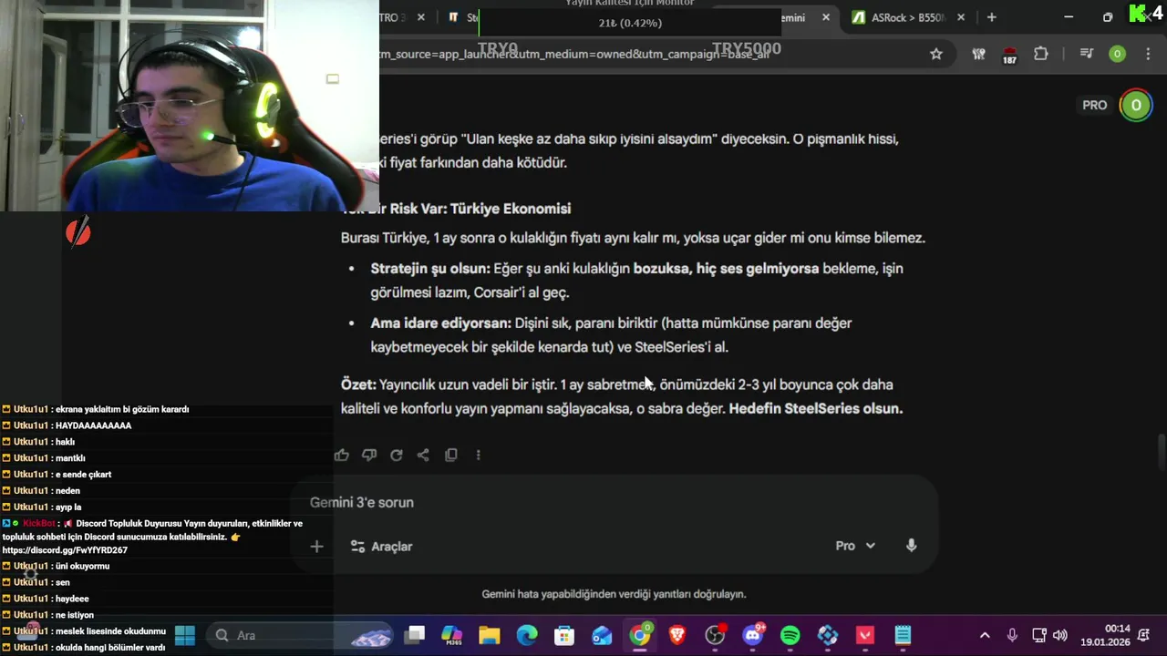Close the Gemini tab
The image size is (1167, 656).
coord(826,17)
